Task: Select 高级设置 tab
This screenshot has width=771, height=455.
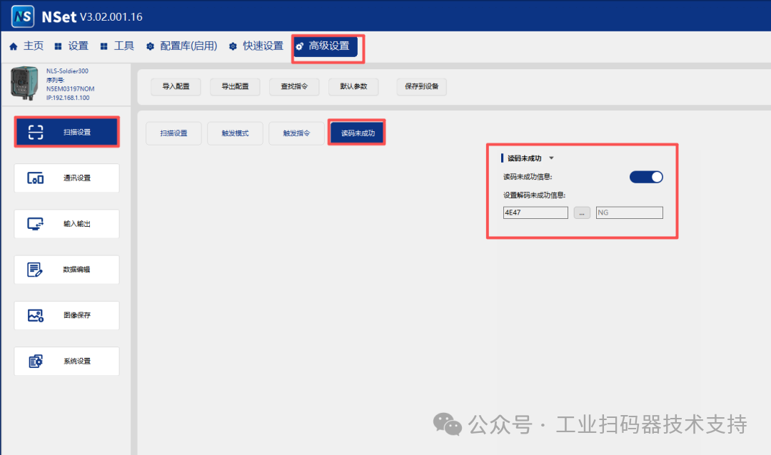Action: pos(326,46)
